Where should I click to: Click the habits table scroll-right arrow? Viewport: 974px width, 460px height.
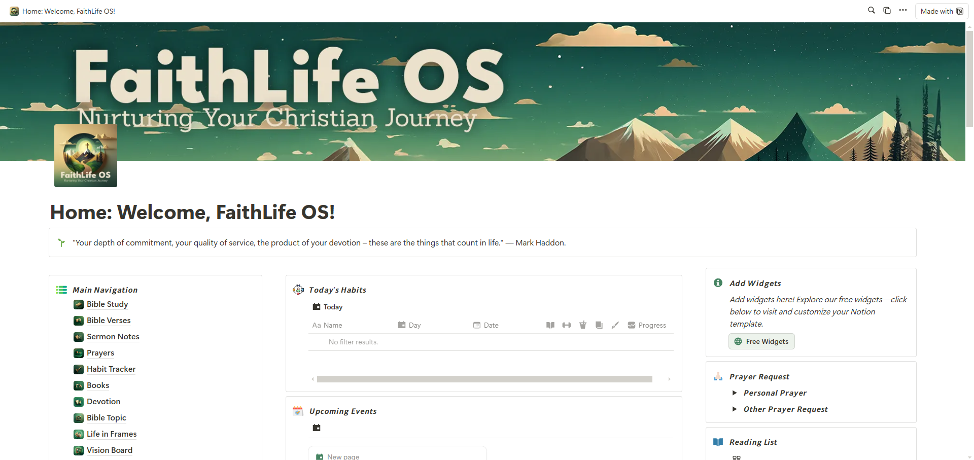[669, 379]
